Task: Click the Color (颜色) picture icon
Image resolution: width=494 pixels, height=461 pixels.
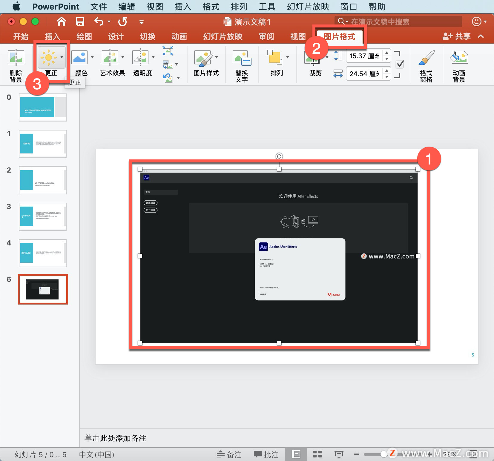Action: click(80, 57)
